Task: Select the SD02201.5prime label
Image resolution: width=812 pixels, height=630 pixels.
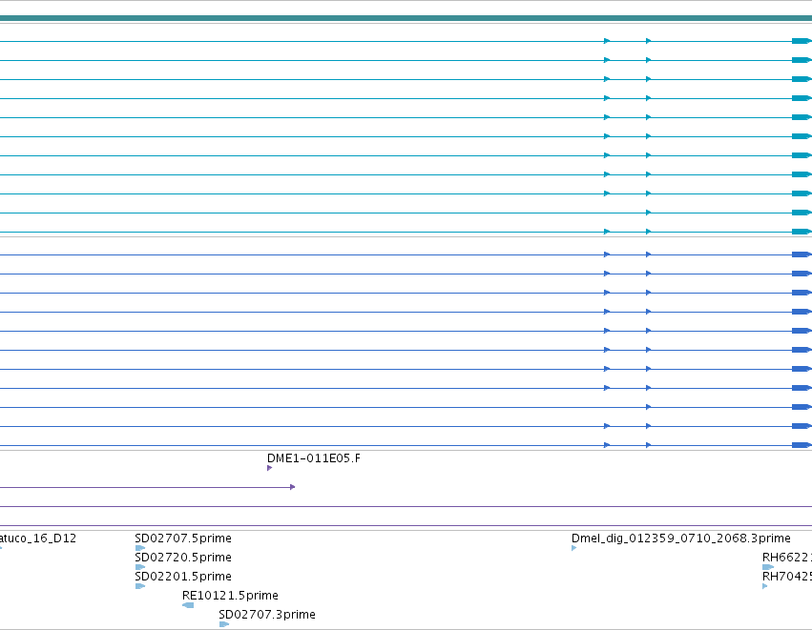Action: click(x=183, y=577)
